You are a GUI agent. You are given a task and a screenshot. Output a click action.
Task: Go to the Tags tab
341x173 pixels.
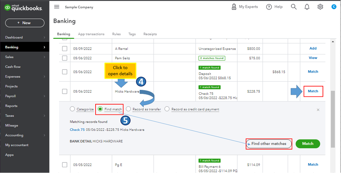pyautogui.click(x=132, y=34)
